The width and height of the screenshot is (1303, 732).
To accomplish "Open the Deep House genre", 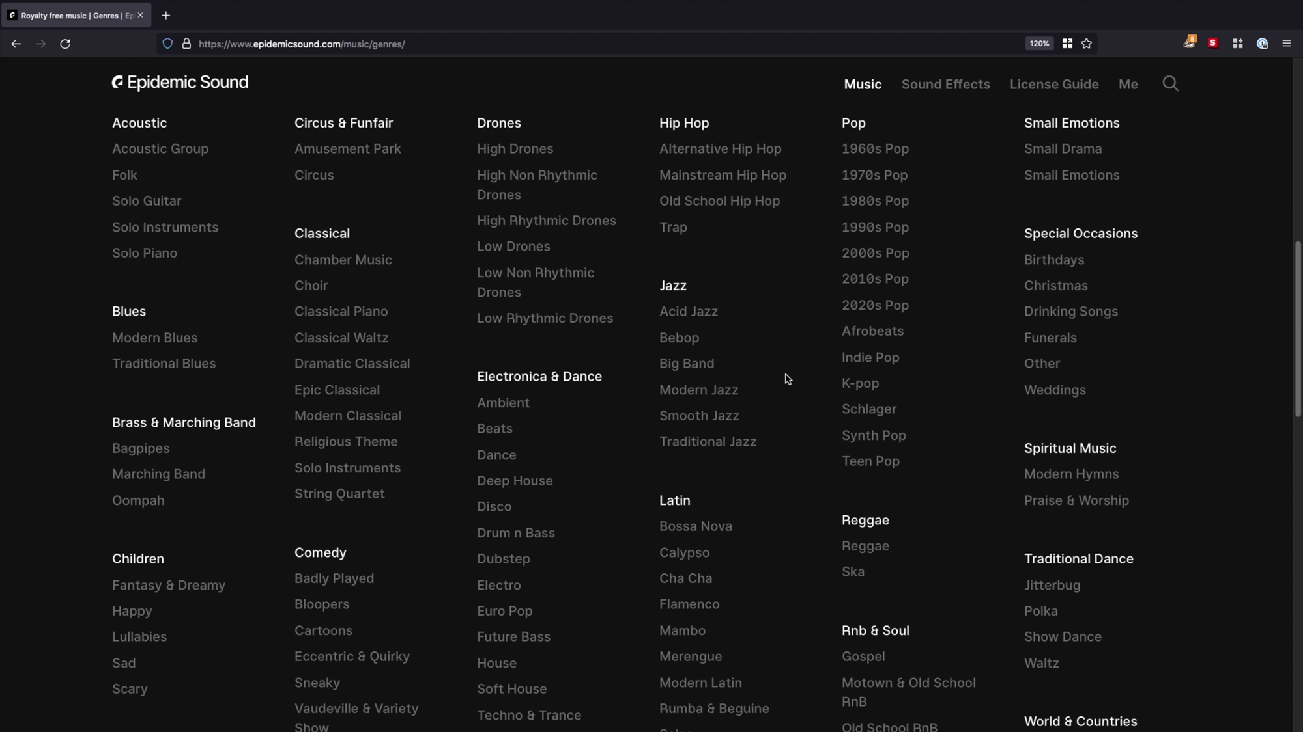I will click(515, 481).
